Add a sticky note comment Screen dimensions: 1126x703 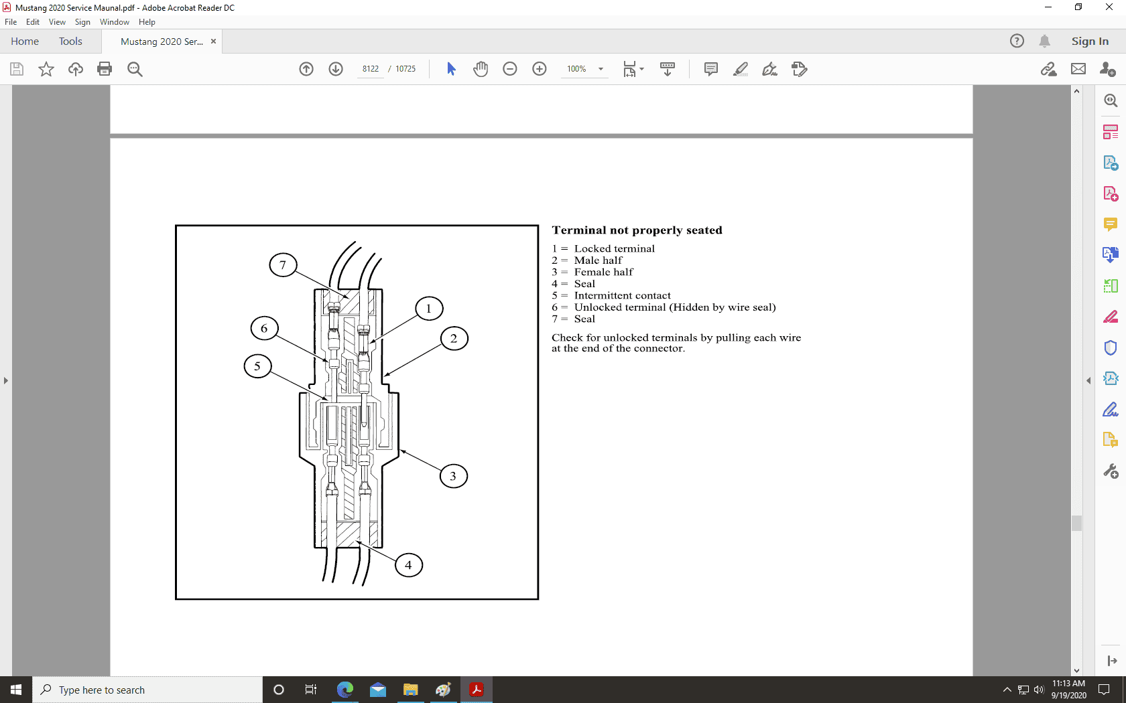pyautogui.click(x=711, y=69)
